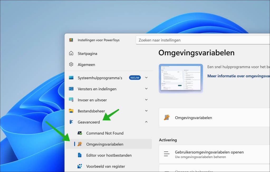This screenshot has height=172, width=270.
Task: Click the Startpagina home icon
Action: (71, 53)
